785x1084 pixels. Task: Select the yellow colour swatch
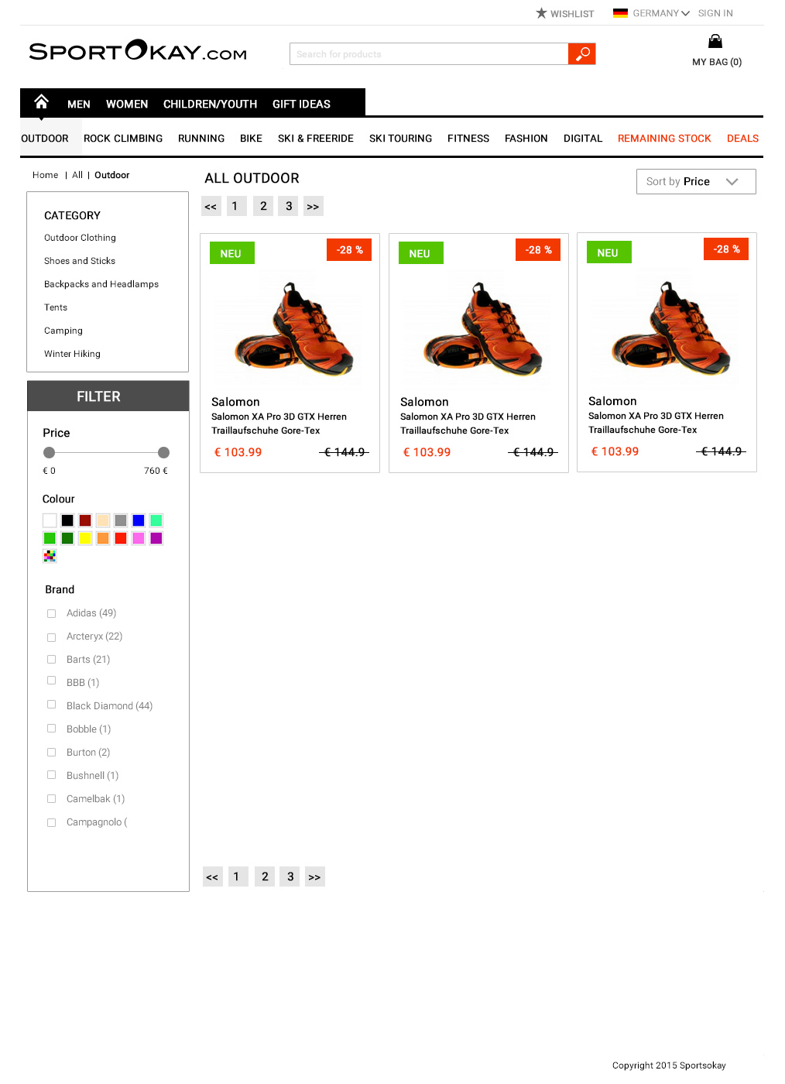(x=85, y=538)
